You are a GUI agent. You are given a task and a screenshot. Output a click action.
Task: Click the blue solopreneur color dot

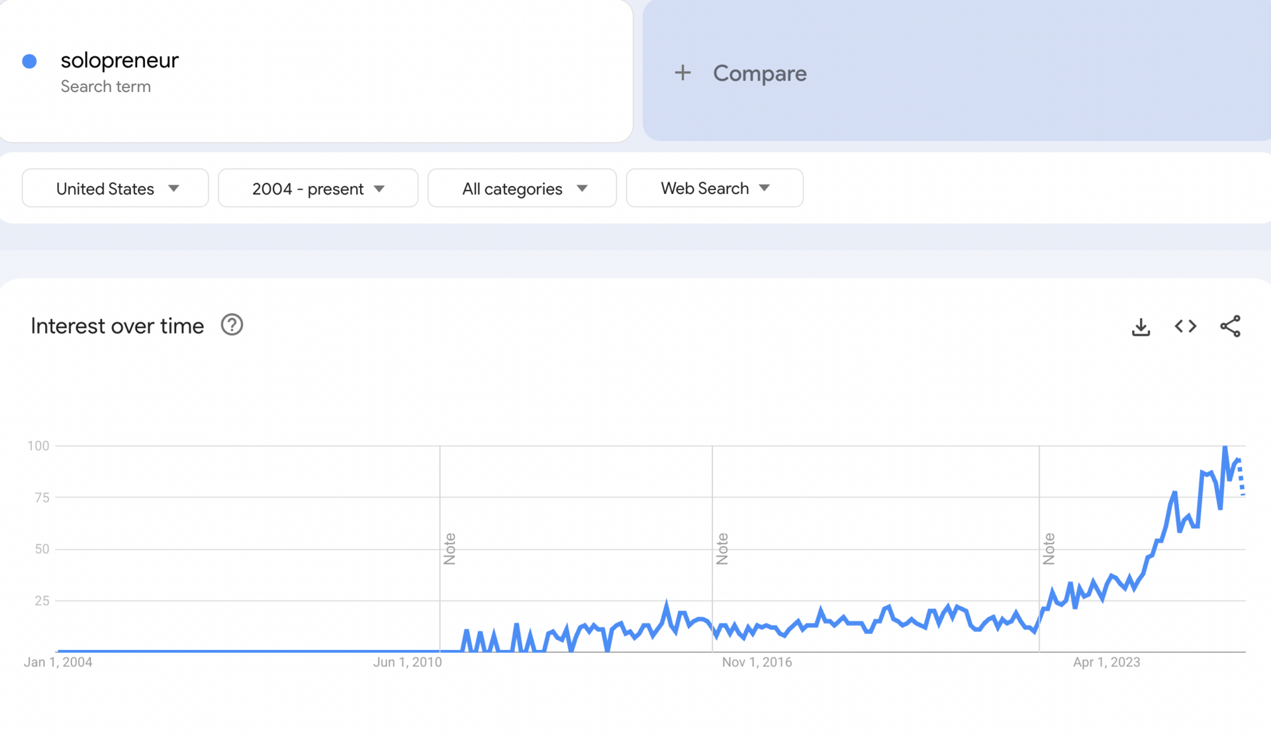point(29,62)
